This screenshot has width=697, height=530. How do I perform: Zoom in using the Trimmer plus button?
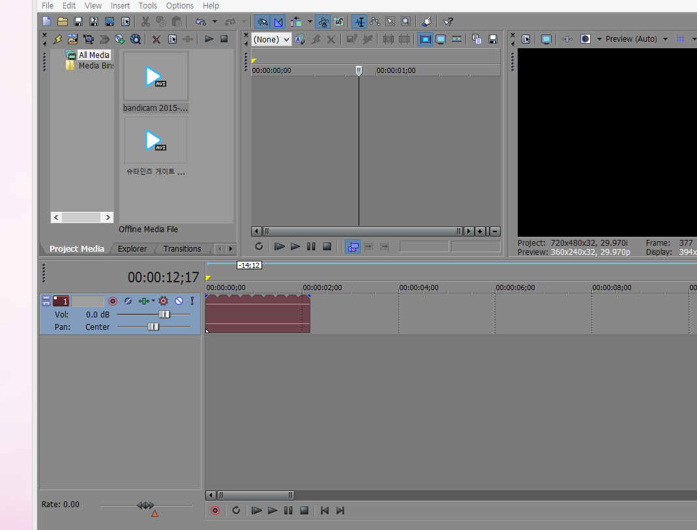480,231
